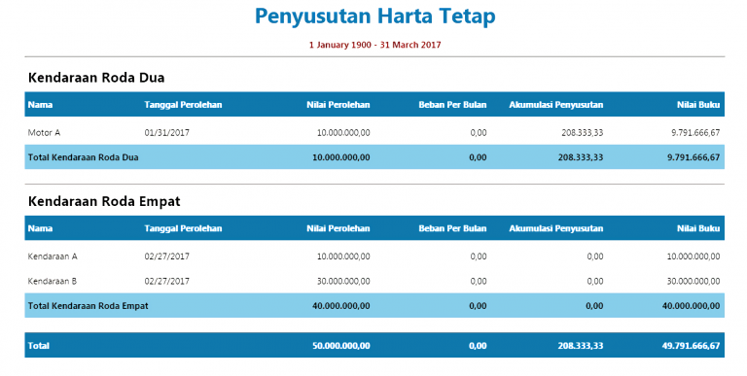Image resolution: width=747 pixels, height=376 pixels.
Task: Select the Kendaraan A asset name
Action: click(x=53, y=256)
